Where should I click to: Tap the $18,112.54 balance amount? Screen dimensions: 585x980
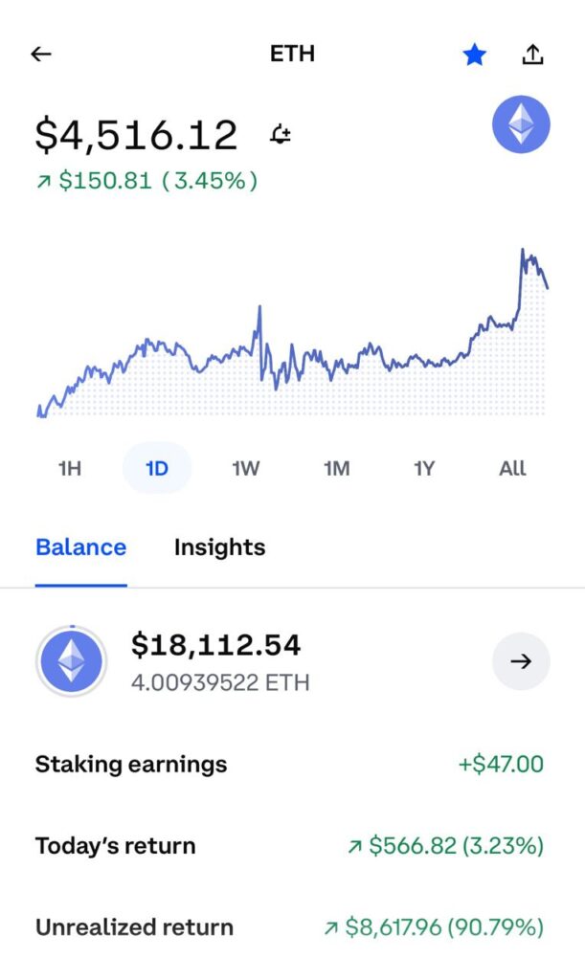[x=215, y=646]
